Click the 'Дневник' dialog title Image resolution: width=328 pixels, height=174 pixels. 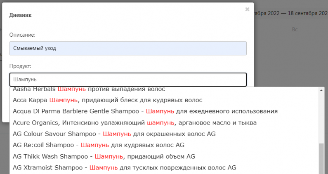click(x=20, y=15)
